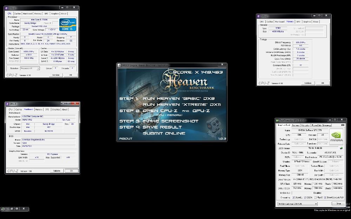The width and height of the screenshot is (351, 219).
Task: Click the CPU-Z logo icon in Mainboard window title bar
Action: click(x=7, y=104)
